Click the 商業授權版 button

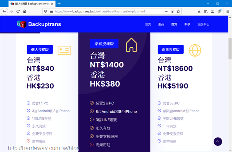(171, 49)
